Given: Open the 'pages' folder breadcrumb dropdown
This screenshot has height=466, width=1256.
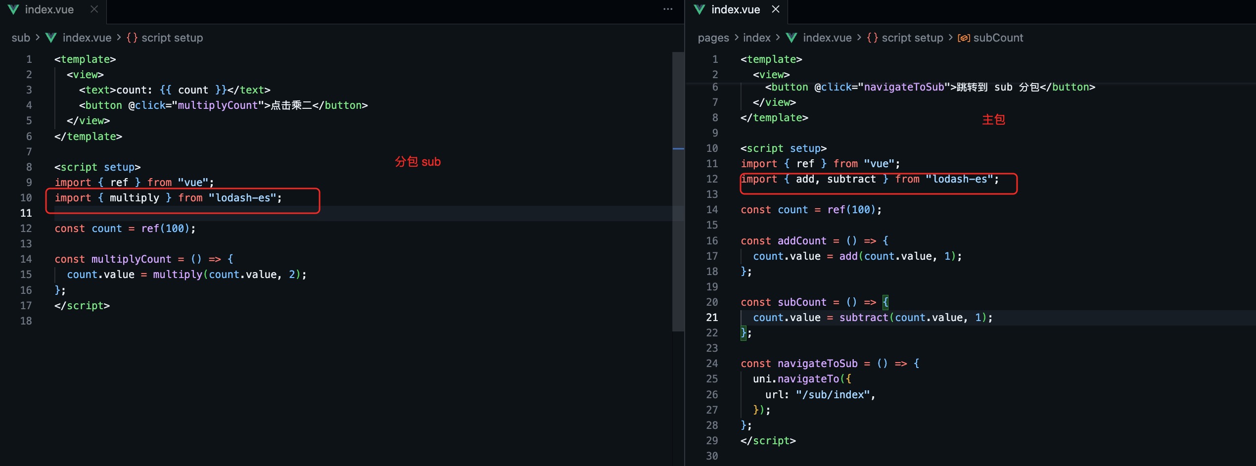Looking at the screenshot, I should coord(713,38).
